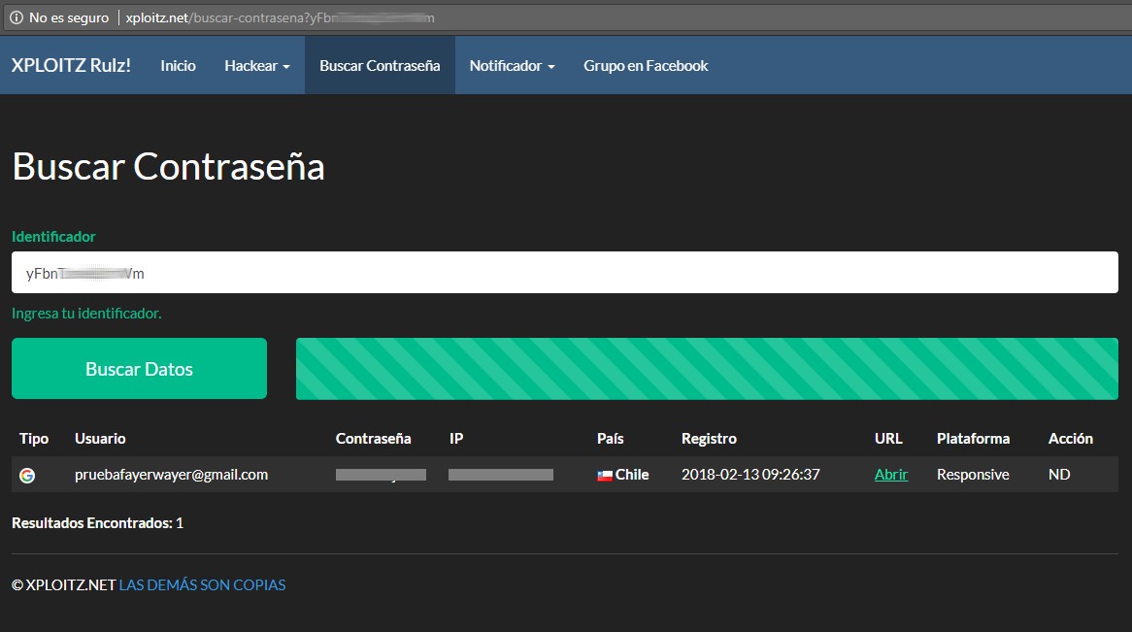Click the LAS DEMÁS SON COPIAS link
The height and width of the screenshot is (632, 1132).
tap(202, 585)
